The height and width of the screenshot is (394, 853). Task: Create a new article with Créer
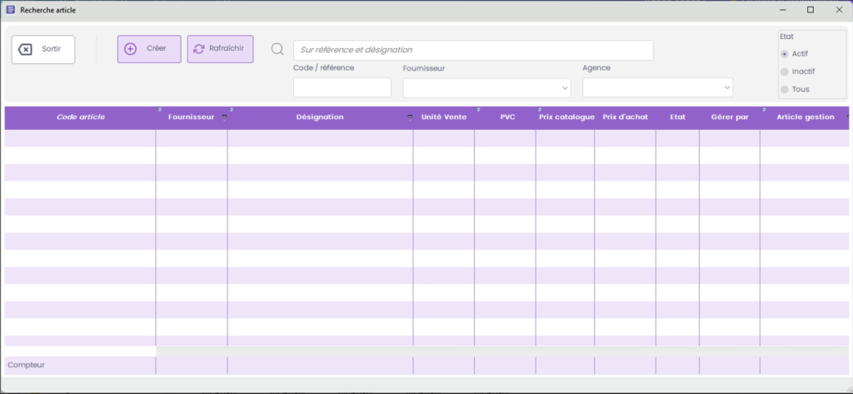click(149, 49)
